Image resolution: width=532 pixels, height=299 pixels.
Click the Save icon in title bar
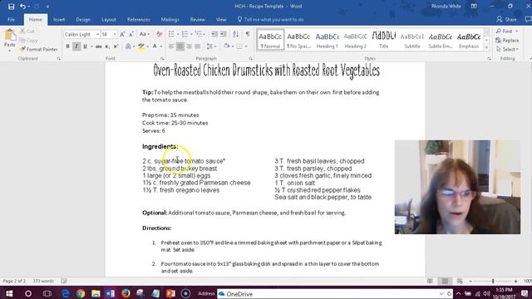(11, 6)
